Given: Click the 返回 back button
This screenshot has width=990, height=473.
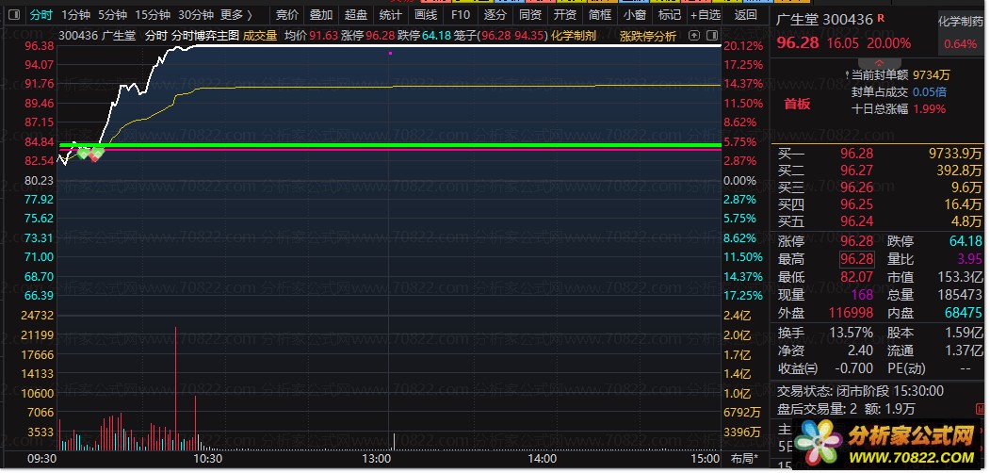Looking at the screenshot, I should click(x=745, y=15).
